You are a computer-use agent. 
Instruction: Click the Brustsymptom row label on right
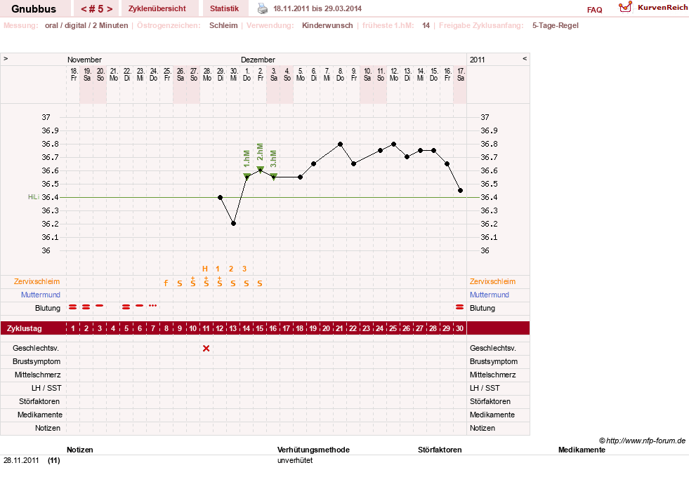click(x=494, y=361)
